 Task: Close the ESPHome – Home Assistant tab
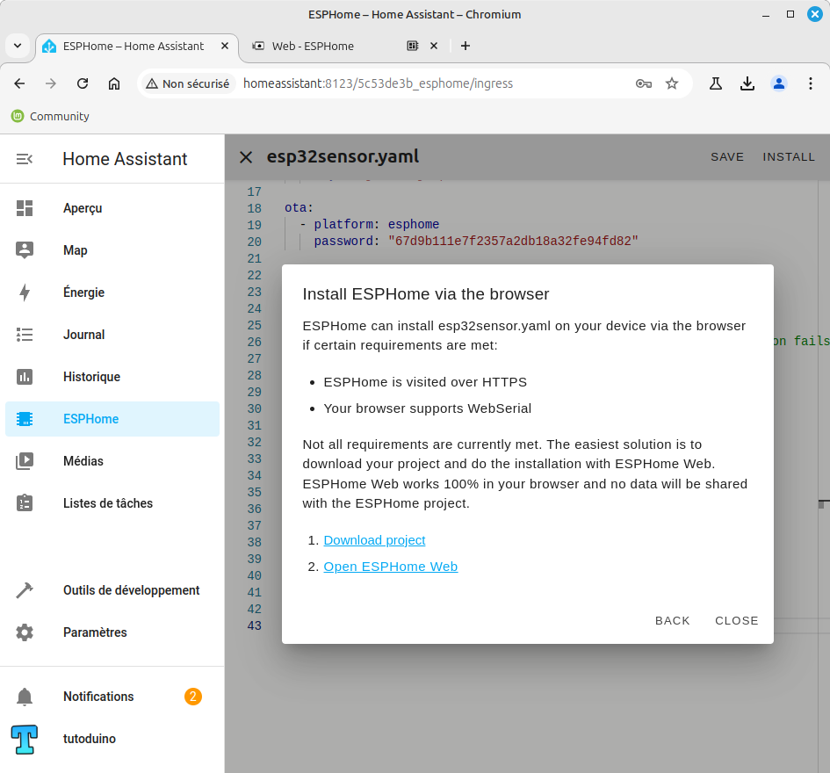(225, 46)
